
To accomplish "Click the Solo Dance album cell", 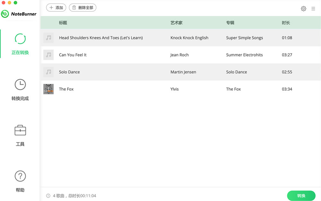I will (x=237, y=72).
